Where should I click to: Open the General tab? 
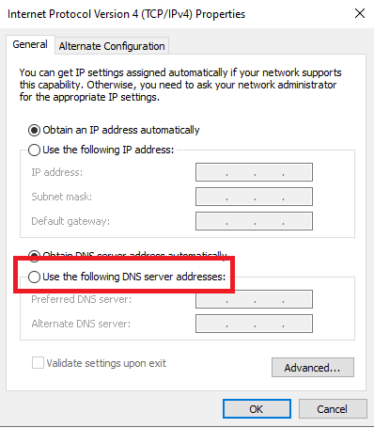tap(30, 44)
